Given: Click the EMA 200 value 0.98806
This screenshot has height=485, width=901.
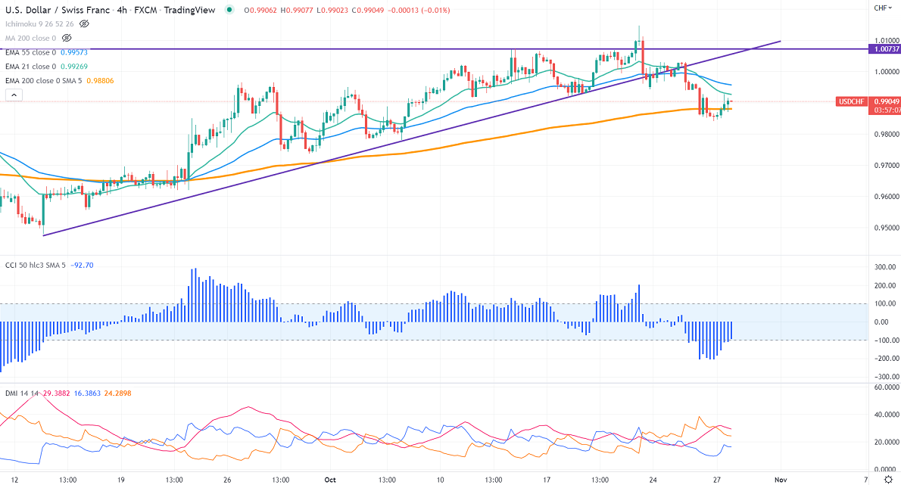Looking at the screenshot, I should 100,81.
